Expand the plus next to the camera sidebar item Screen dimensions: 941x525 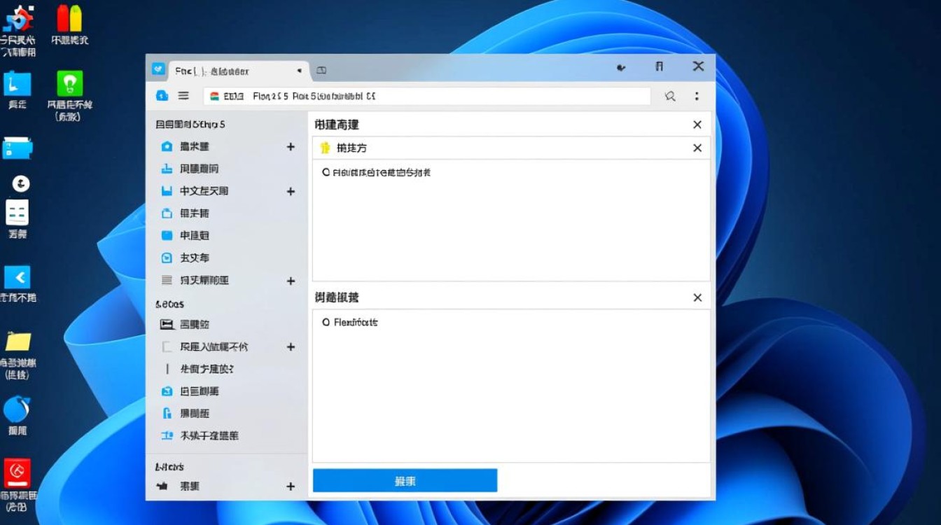click(291, 146)
